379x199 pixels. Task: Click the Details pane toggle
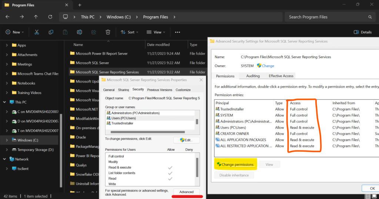click(363, 32)
